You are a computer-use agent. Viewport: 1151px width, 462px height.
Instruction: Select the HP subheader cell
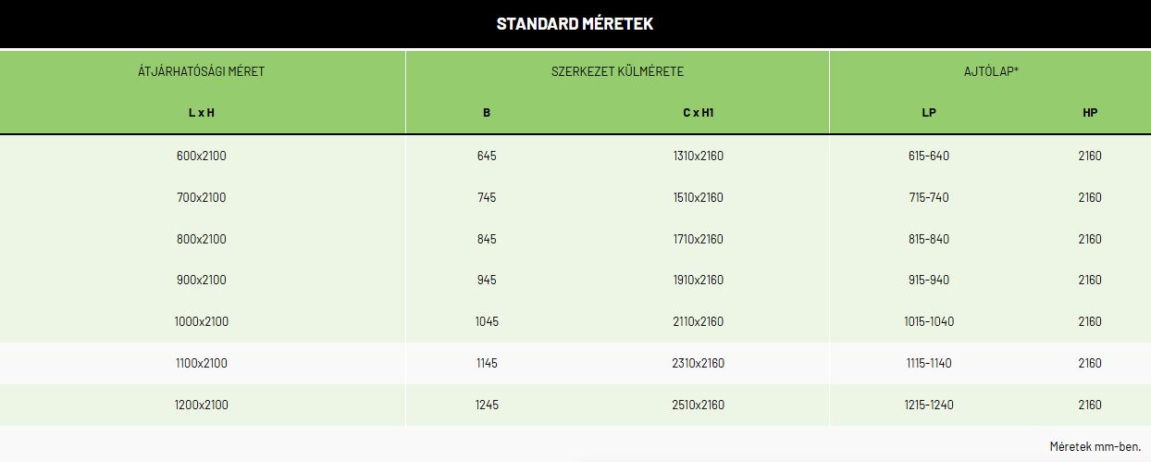1090,113
